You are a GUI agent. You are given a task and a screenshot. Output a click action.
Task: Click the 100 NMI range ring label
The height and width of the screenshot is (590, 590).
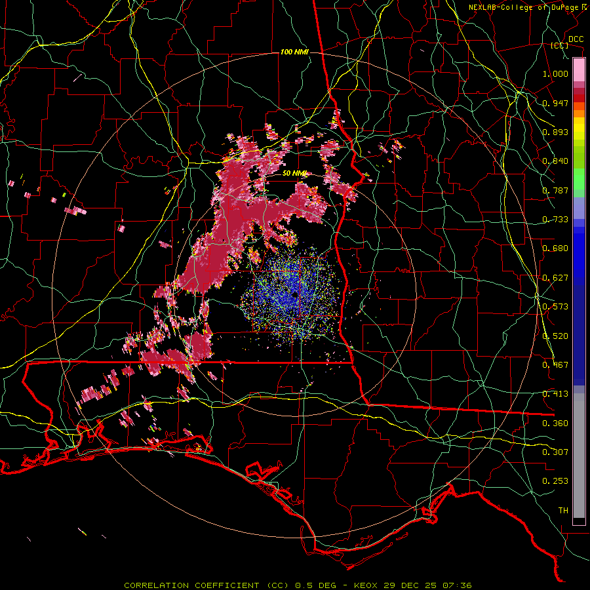click(x=294, y=52)
